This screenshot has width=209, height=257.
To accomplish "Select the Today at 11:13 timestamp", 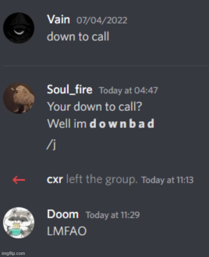I will 167,180.
